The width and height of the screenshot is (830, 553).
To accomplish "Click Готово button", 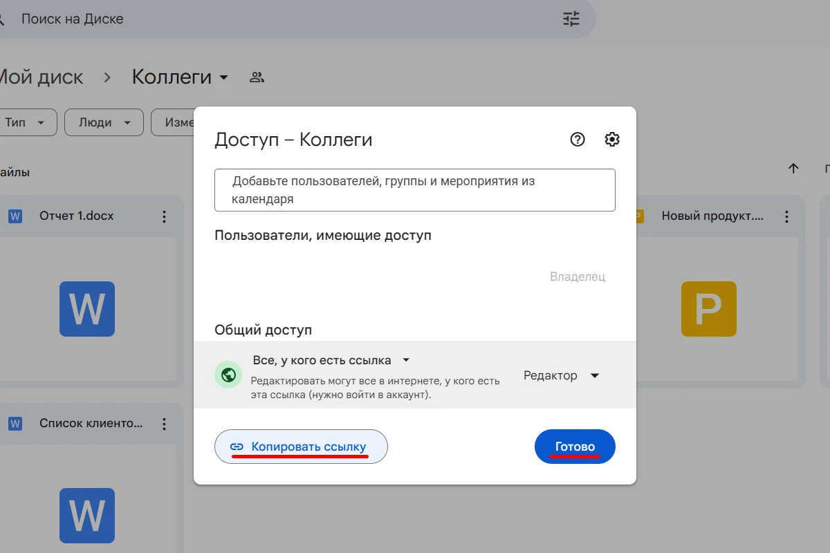I will [575, 447].
